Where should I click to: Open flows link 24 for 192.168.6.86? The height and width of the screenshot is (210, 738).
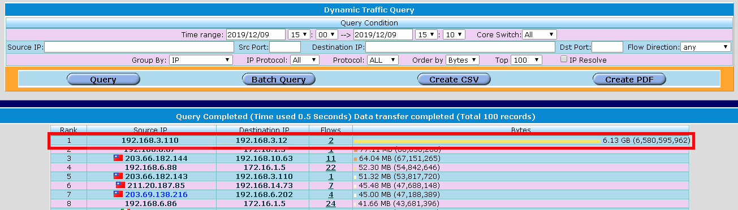coord(331,203)
